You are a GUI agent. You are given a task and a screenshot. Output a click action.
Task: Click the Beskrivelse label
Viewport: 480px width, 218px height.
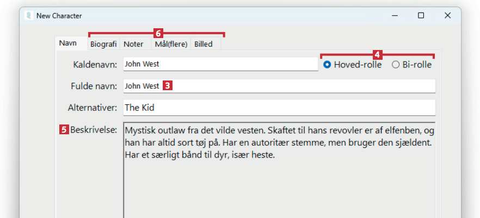click(x=94, y=130)
